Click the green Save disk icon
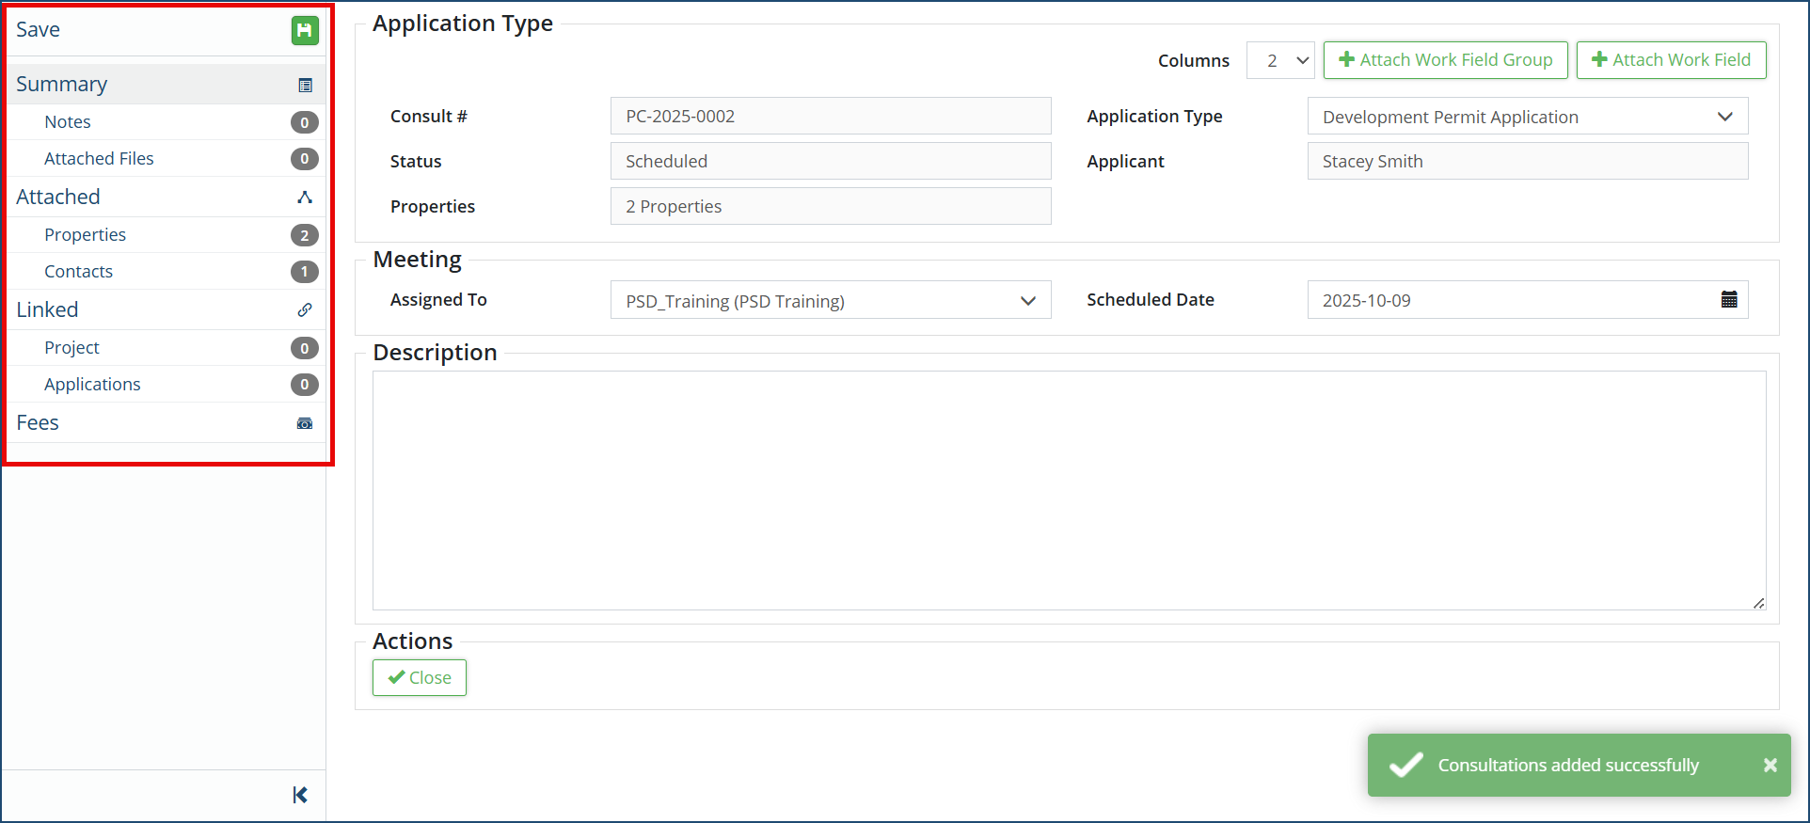 pyautogui.click(x=304, y=31)
